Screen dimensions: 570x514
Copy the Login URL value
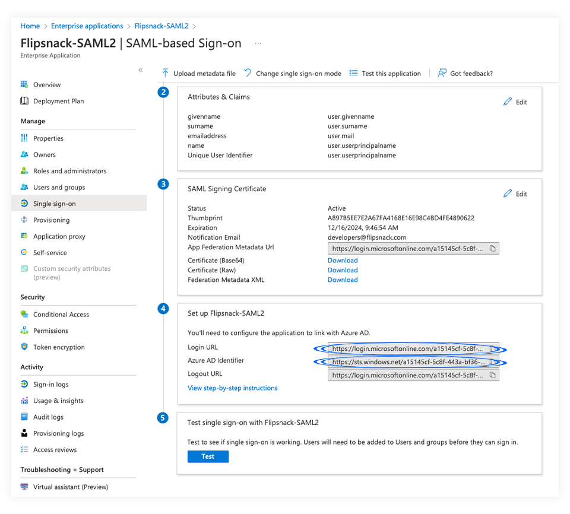click(493, 348)
